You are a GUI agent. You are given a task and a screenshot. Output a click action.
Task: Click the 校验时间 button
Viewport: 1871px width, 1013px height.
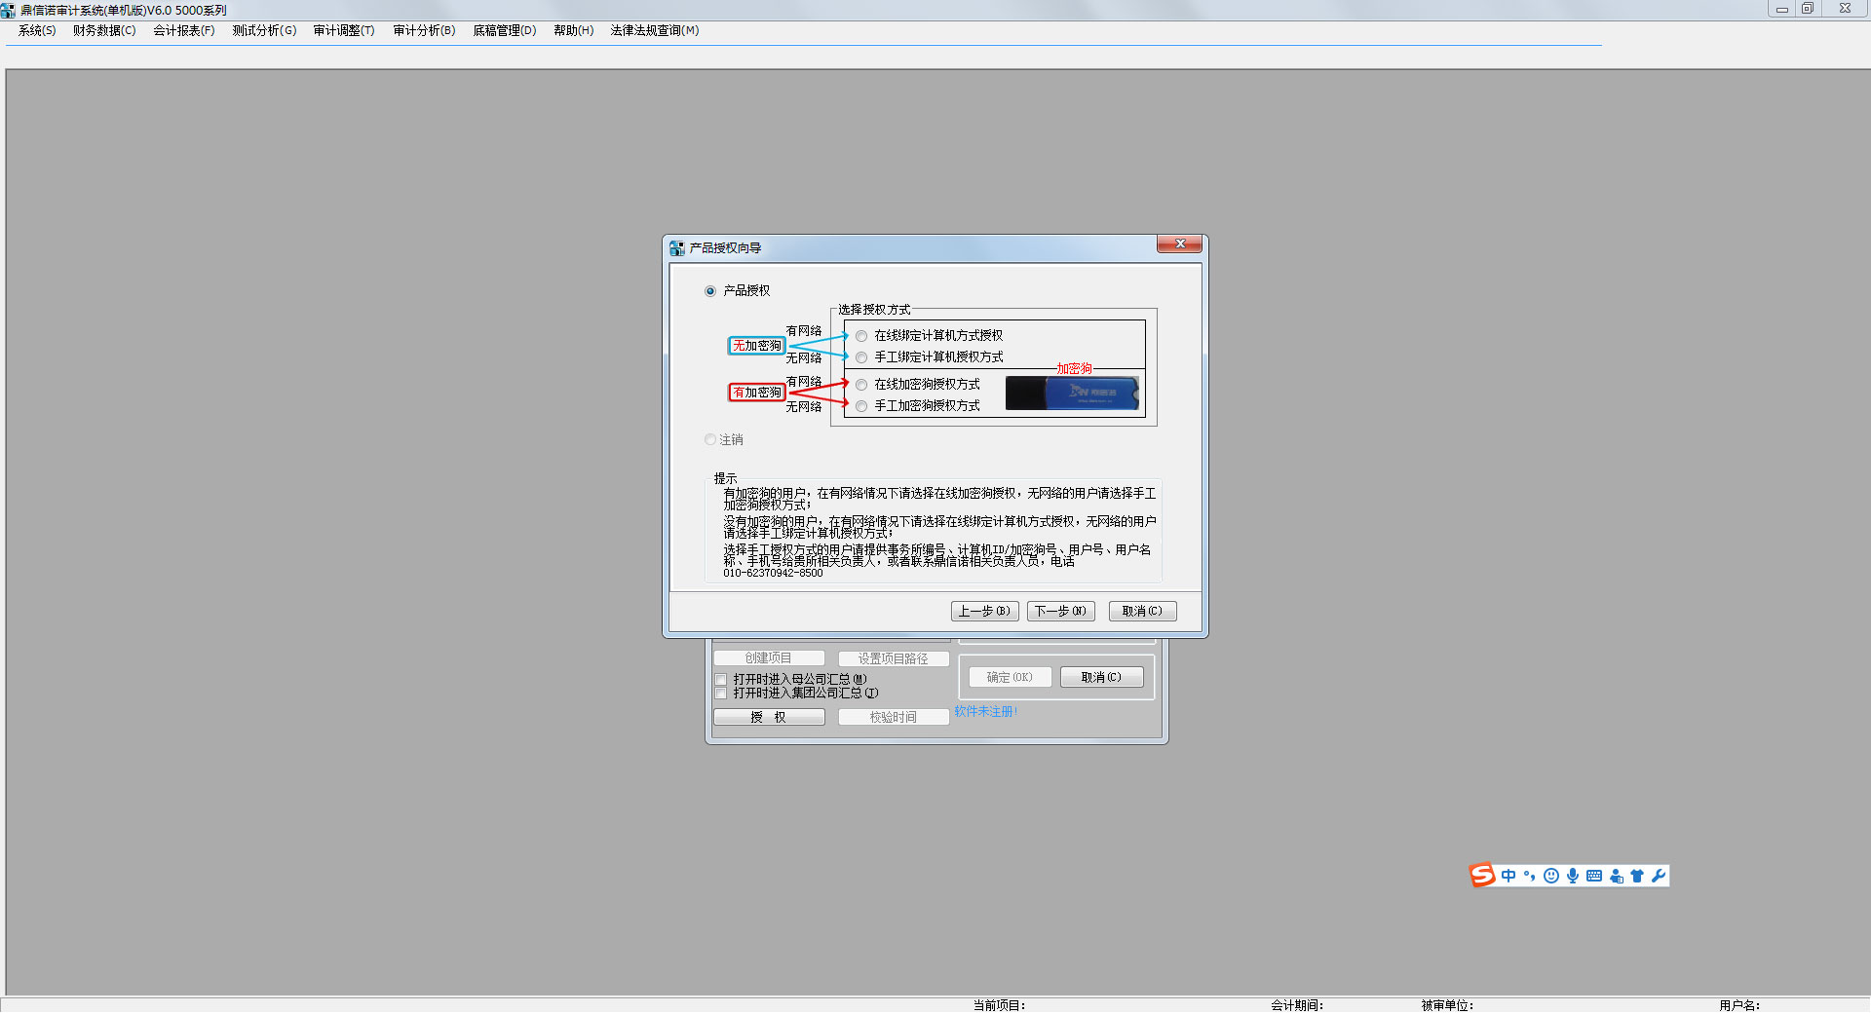(x=893, y=716)
